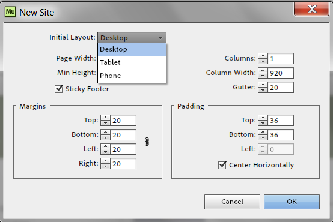Screen dimensions: 333x222
Task: Click the Margins Left value field
Action: pyautogui.click(x=123, y=149)
